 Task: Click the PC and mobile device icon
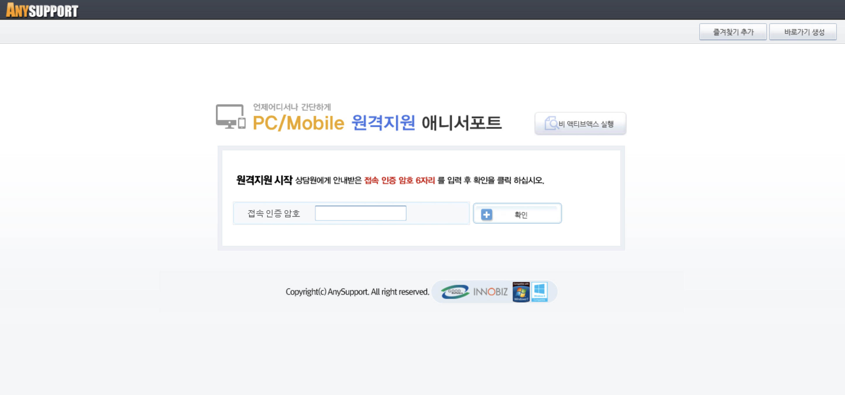point(230,117)
